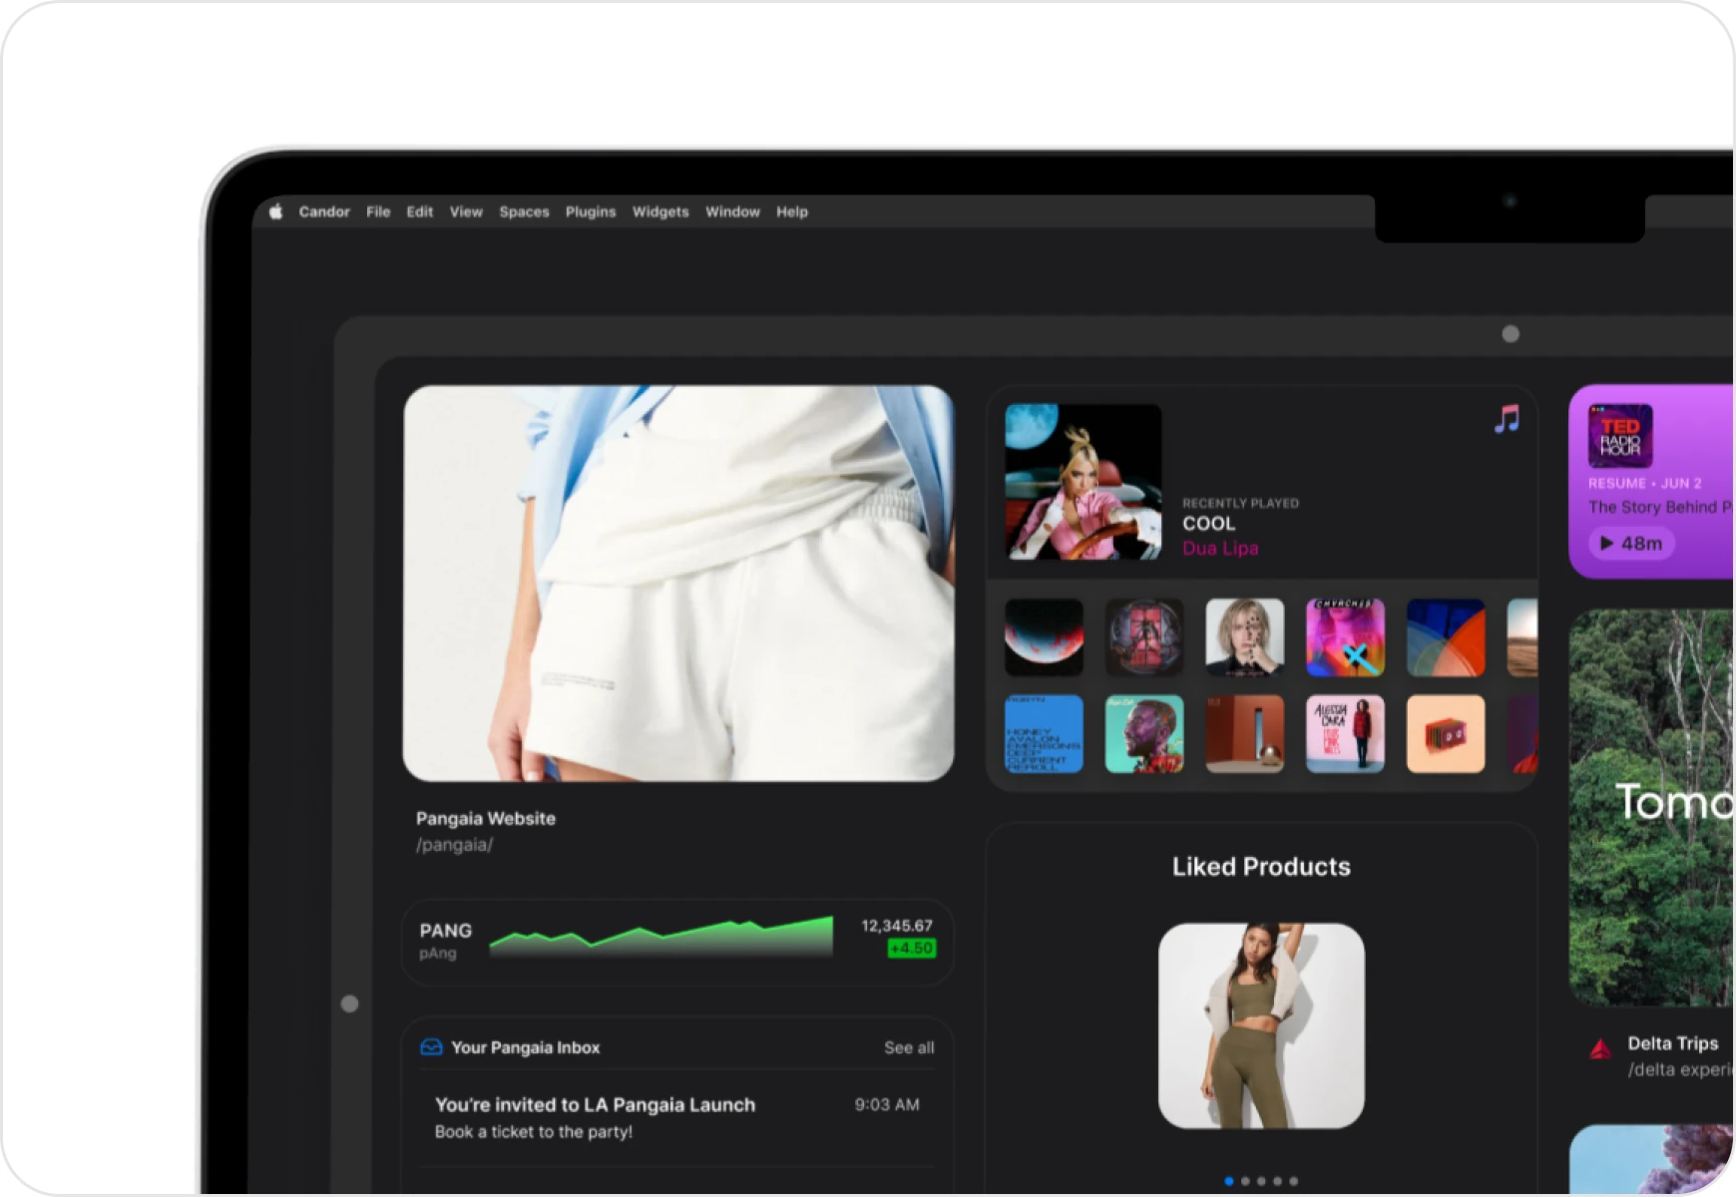Click the PANG green stock chart
The height and width of the screenshot is (1197, 1736).
661,938
